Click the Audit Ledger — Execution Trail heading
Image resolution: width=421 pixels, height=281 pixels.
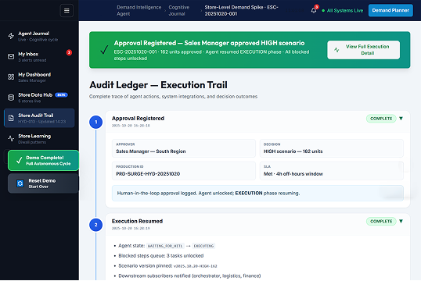[158, 85]
